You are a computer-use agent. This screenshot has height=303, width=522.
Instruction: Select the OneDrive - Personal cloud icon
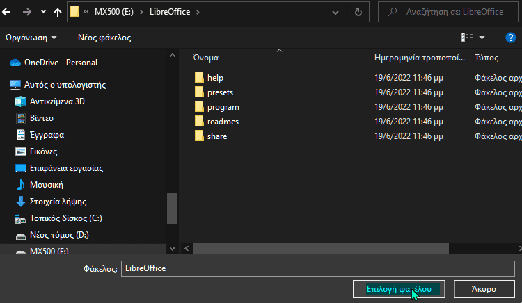coord(15,63)
